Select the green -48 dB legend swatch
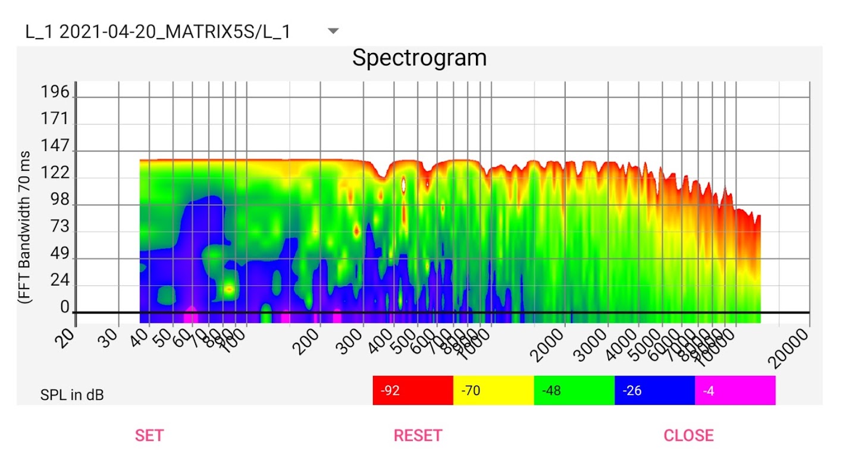This screenshot has height=476, width=846. click(574, 390)
